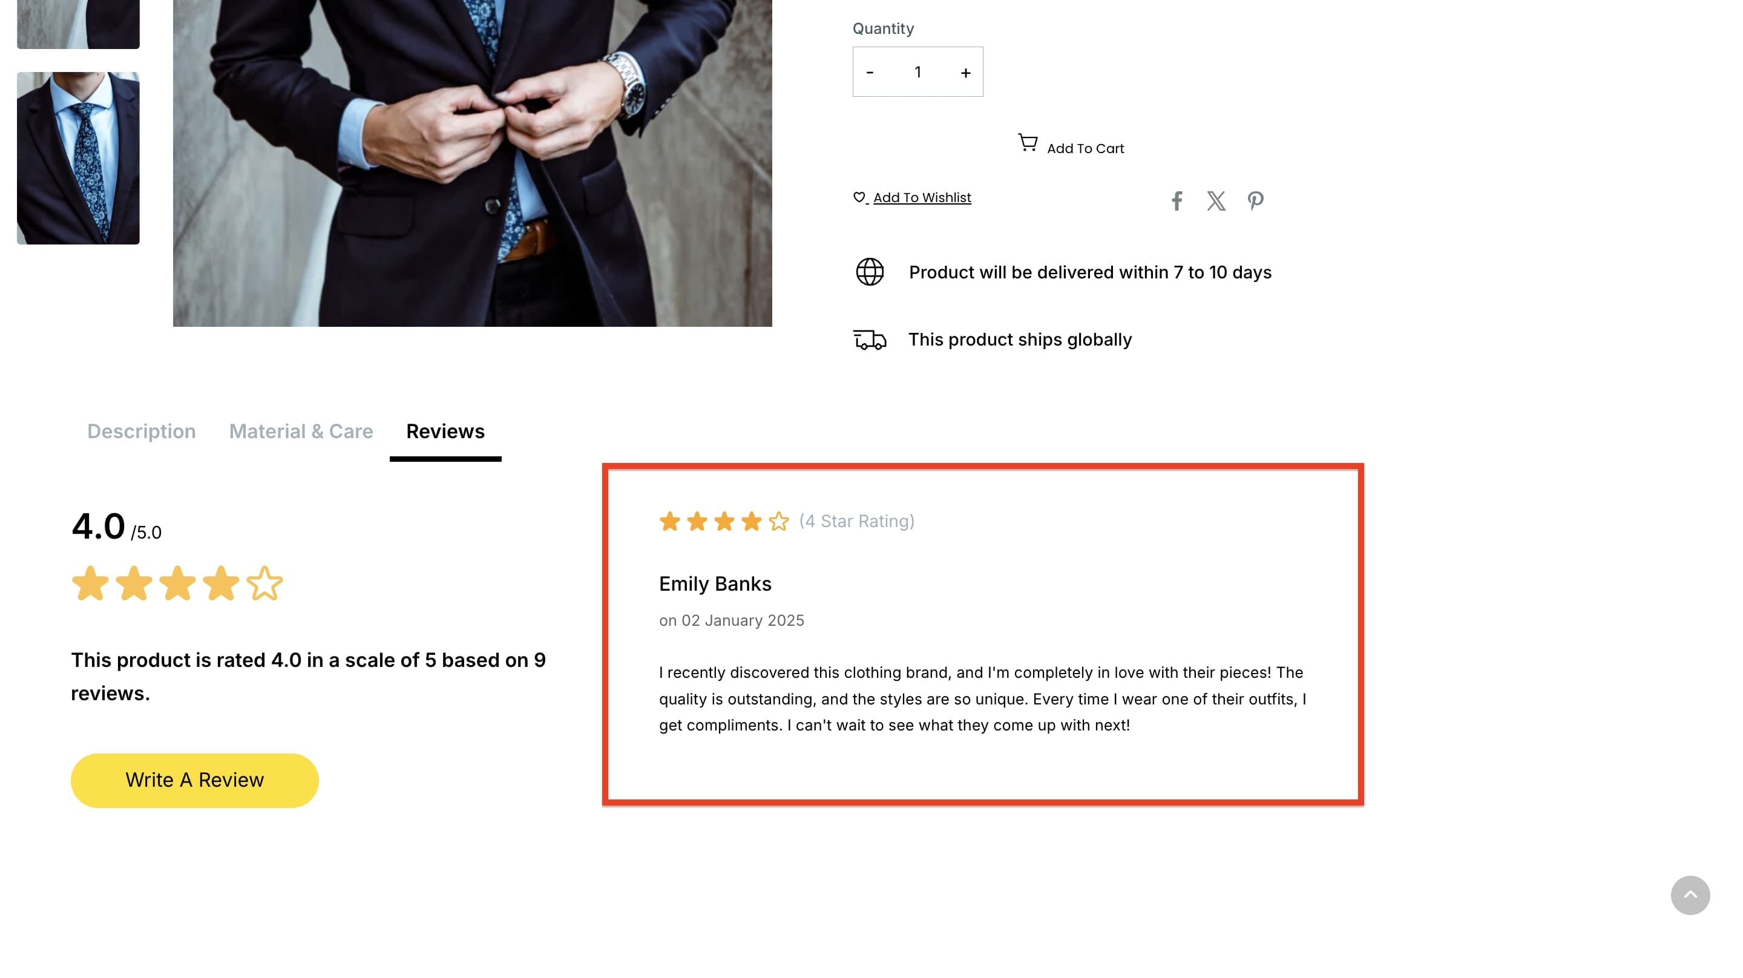Click the scroll-to-top arrow button

1692,894
